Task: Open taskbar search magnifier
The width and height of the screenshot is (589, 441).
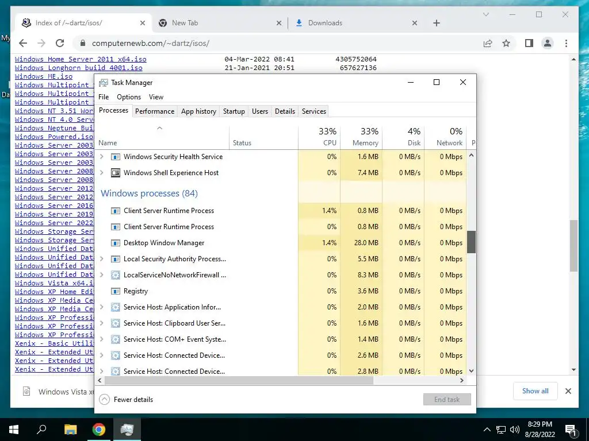Action: point(41,430)
